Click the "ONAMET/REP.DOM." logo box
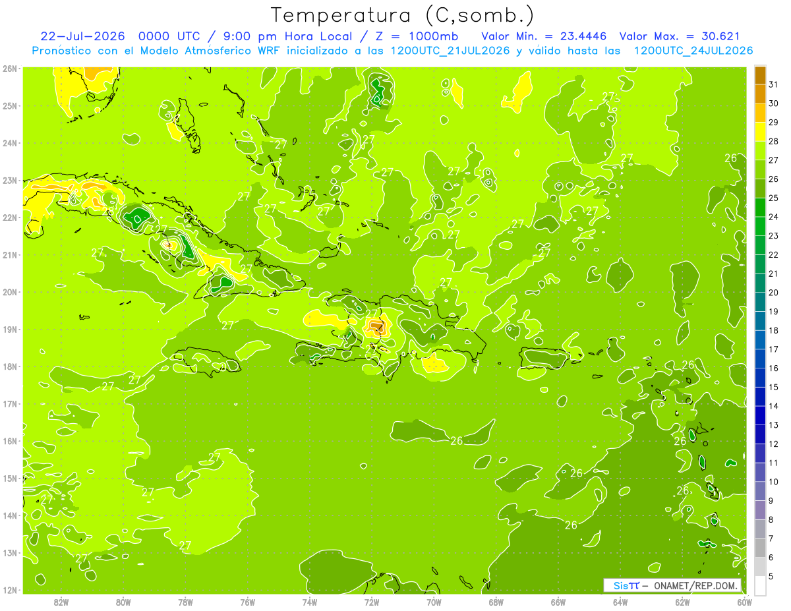The width and height of the screenshot is (791, 611). click(672, 585)
